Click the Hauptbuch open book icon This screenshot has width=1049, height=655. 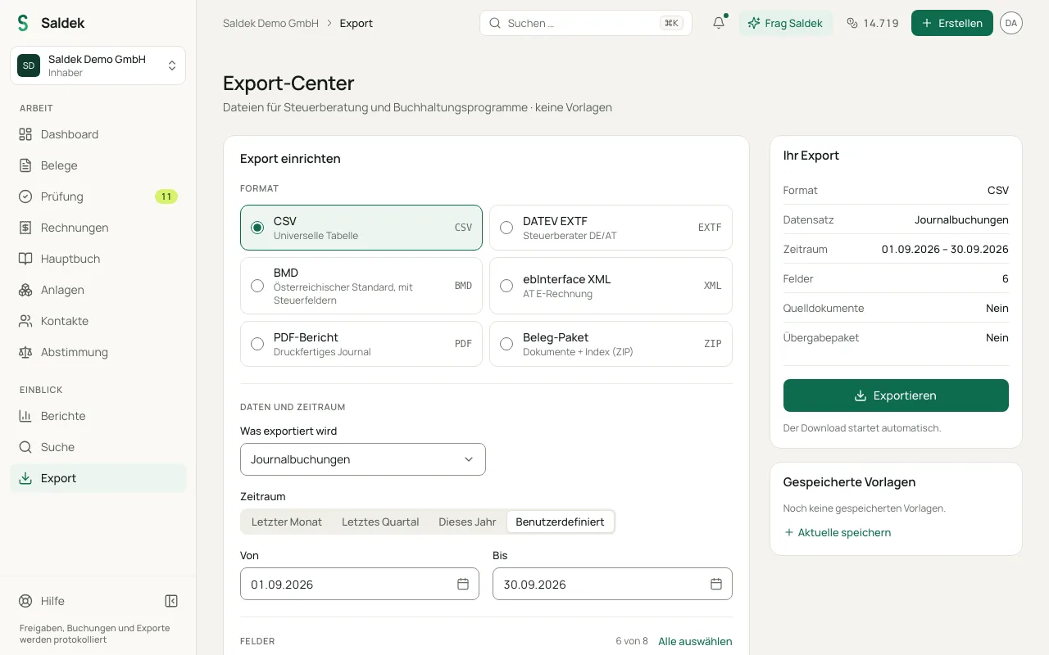point(25,259)
